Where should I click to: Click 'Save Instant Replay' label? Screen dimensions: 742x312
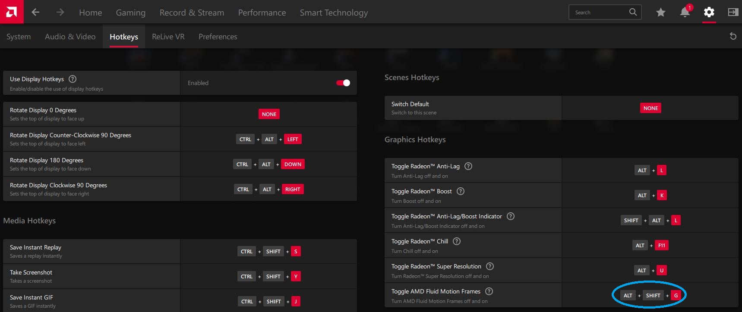(35, 247)
